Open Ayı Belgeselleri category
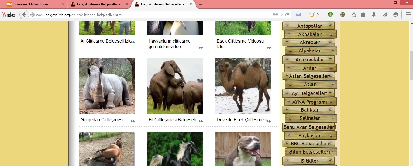The height and width of the screenshot is (166, 413). 308,93
